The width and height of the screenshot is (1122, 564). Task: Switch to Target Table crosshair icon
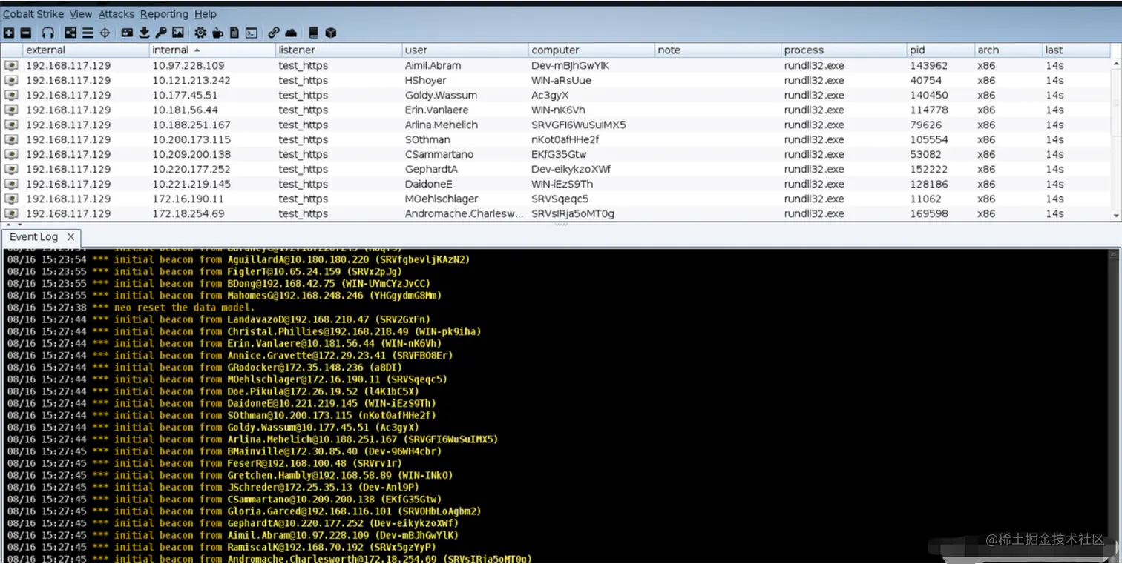tap(105, 33)
